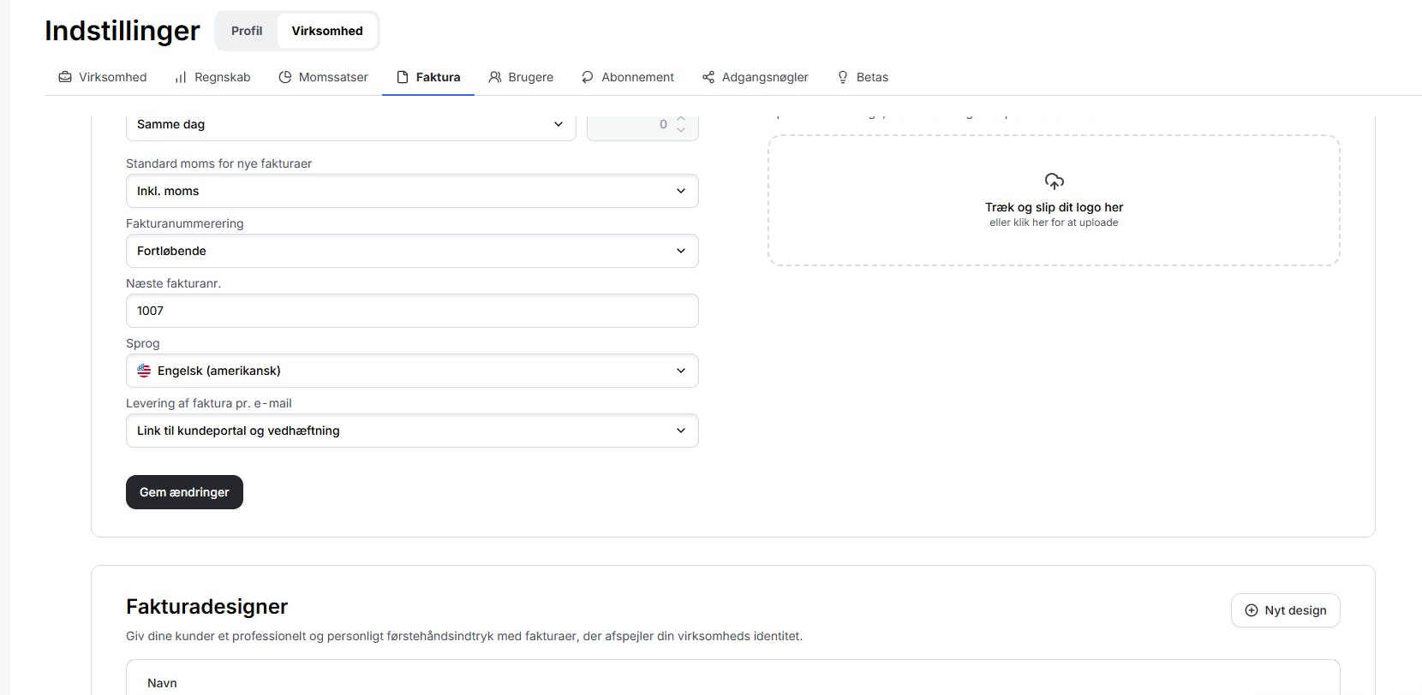Click the users icon beside Brugere
Viewport: 1422px width, 695px height.
coord(495,77)
